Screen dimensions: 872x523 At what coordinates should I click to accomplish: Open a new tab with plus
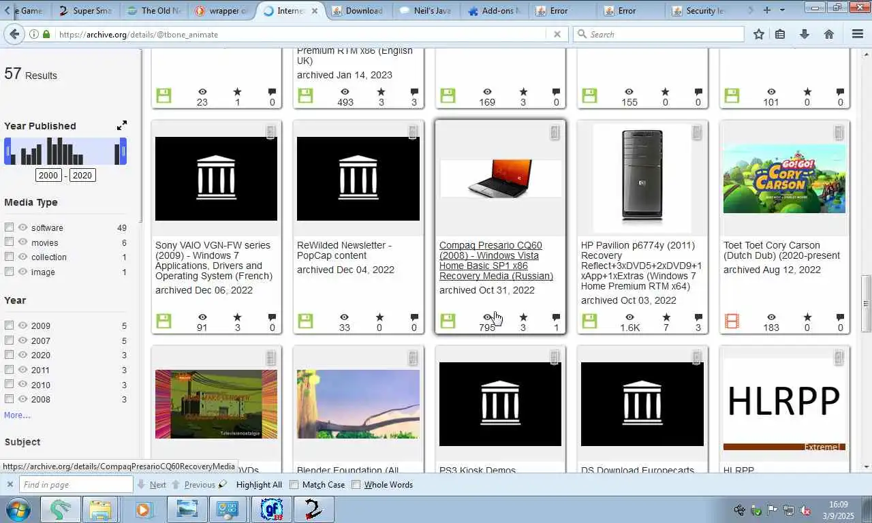[x=767, y=10]
